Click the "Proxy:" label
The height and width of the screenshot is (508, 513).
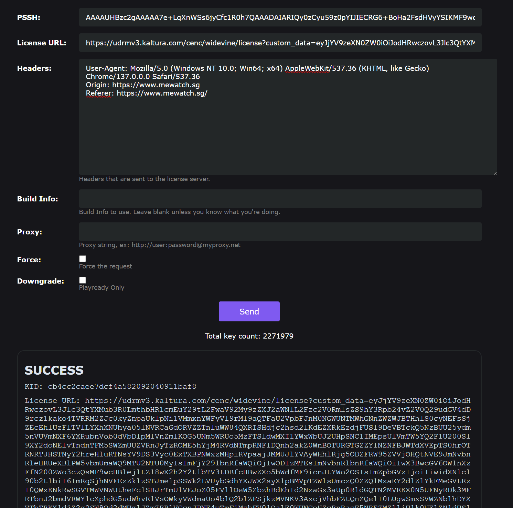[30, 232]
